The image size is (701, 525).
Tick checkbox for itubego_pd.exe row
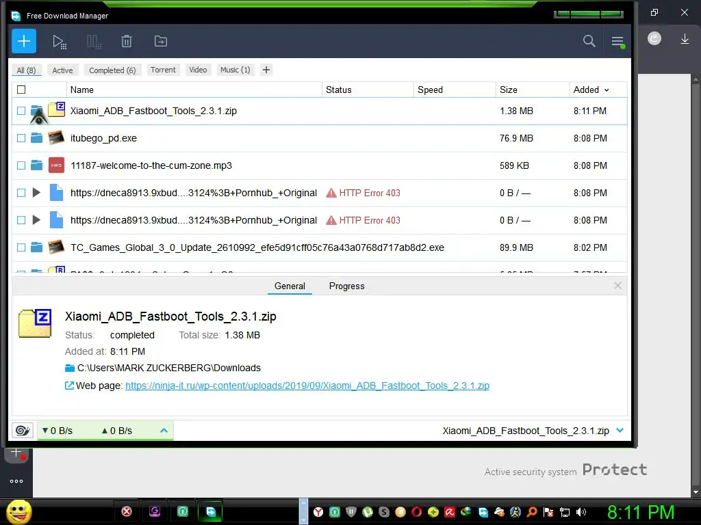(x=21, y=138)
